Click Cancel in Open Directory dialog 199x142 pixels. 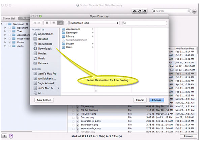140,100
